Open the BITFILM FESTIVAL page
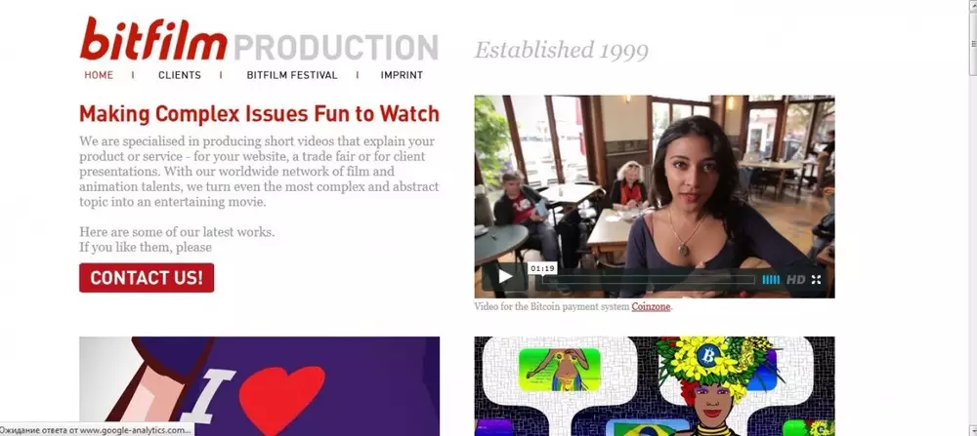The image size is (977, 436). point(291,75)
